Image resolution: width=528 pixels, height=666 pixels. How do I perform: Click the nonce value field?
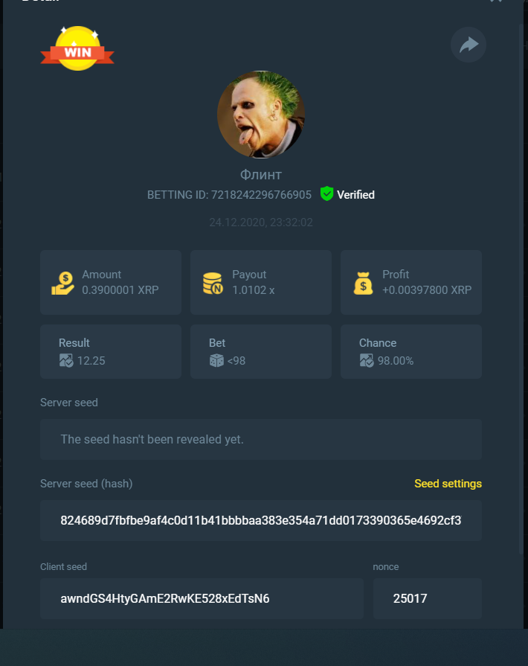click(428, 598)
